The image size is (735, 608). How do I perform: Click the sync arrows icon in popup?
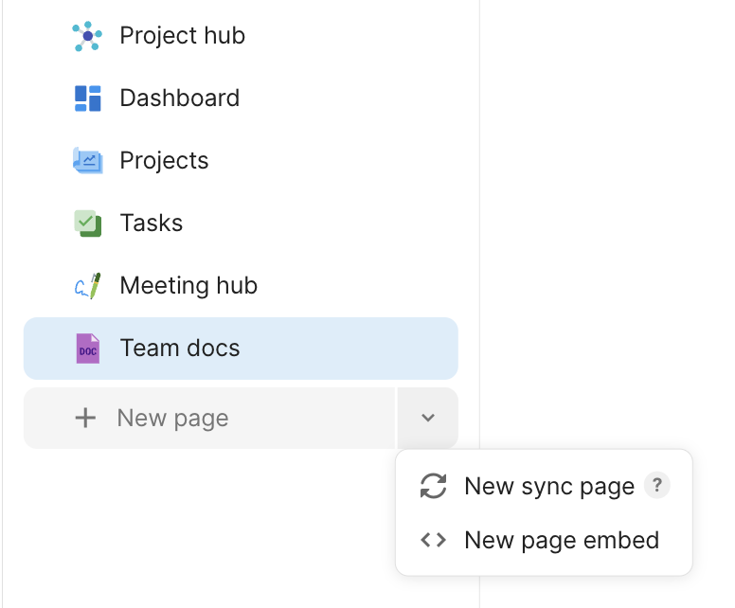(433, 487)
